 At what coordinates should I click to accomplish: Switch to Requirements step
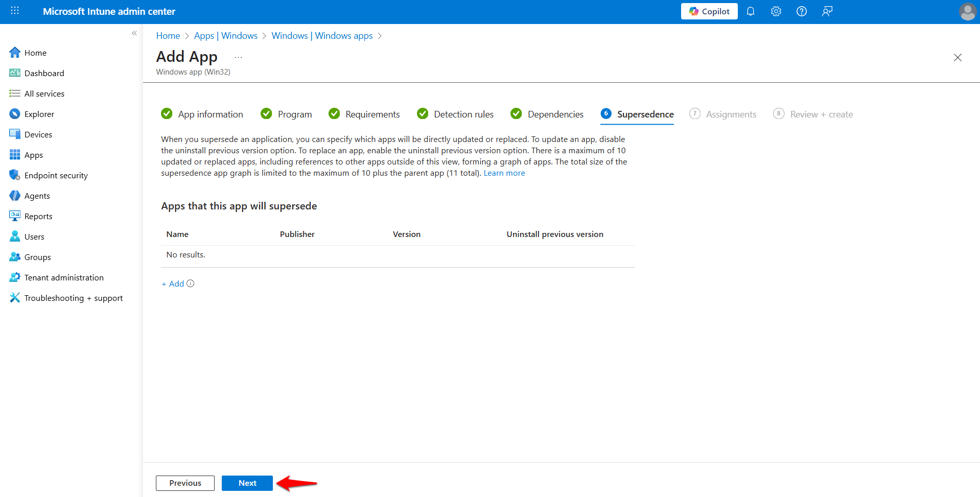click(364, 114)
